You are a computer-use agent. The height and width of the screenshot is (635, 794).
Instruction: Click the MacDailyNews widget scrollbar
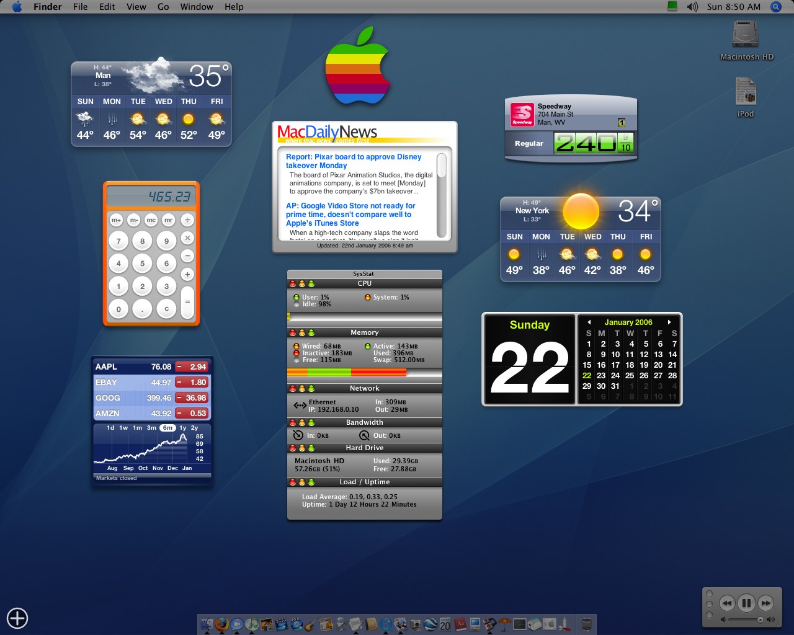(x=442, y=194)
